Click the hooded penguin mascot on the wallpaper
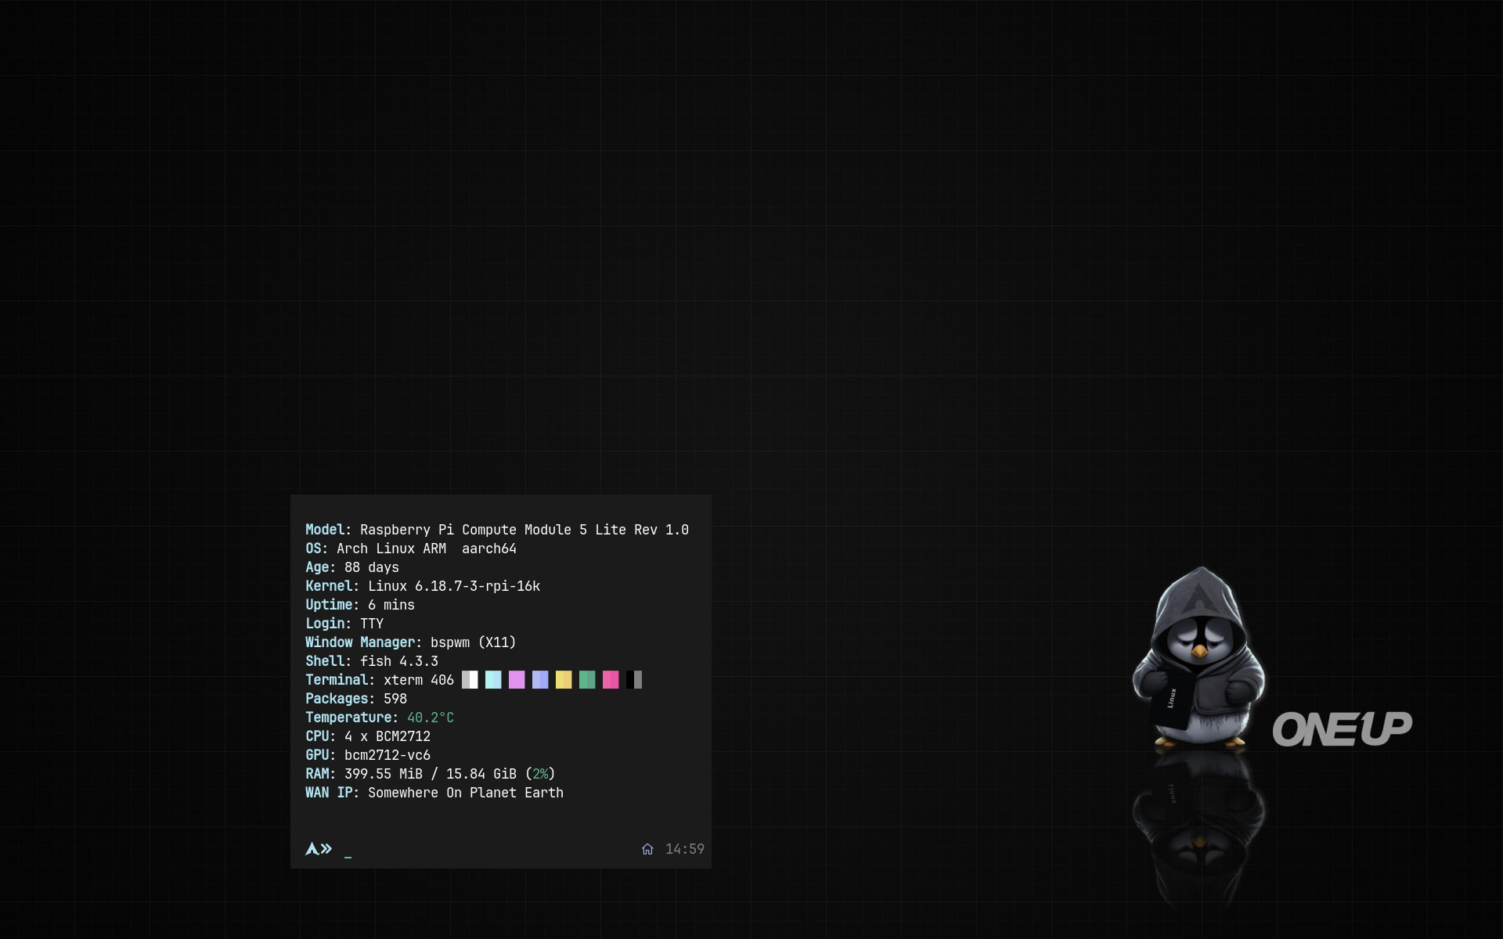The width and height of the screenshot is (1503, 939). (x=1198, y=657)
